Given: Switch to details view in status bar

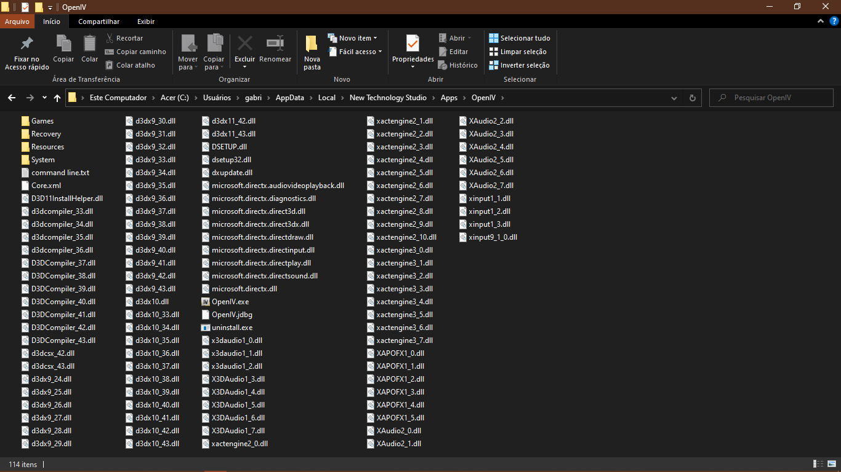Looking at the screenshot, I should 818,464.
